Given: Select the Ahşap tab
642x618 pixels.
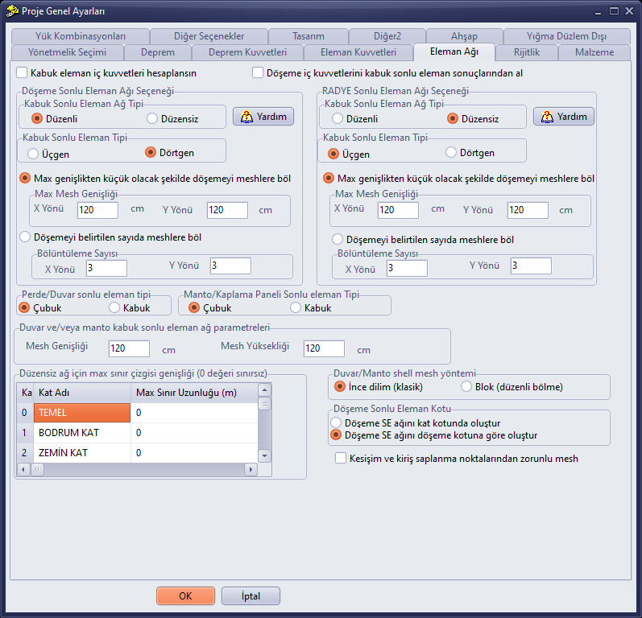Looking at the screenshot, I should 464,36.
